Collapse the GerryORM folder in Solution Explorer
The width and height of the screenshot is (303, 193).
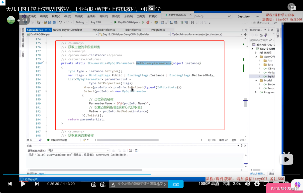[x=256, y=57]
